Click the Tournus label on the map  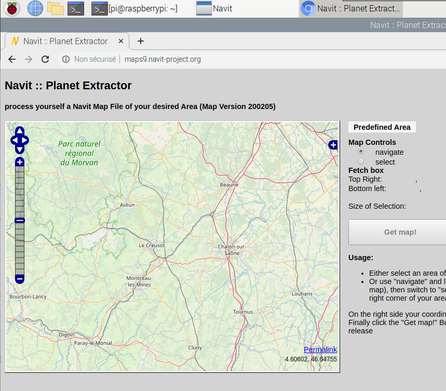[x=243, y=312]
